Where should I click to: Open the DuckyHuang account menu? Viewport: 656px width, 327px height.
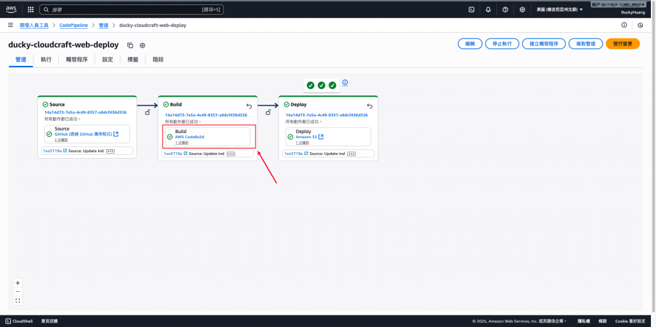point(632,13)
